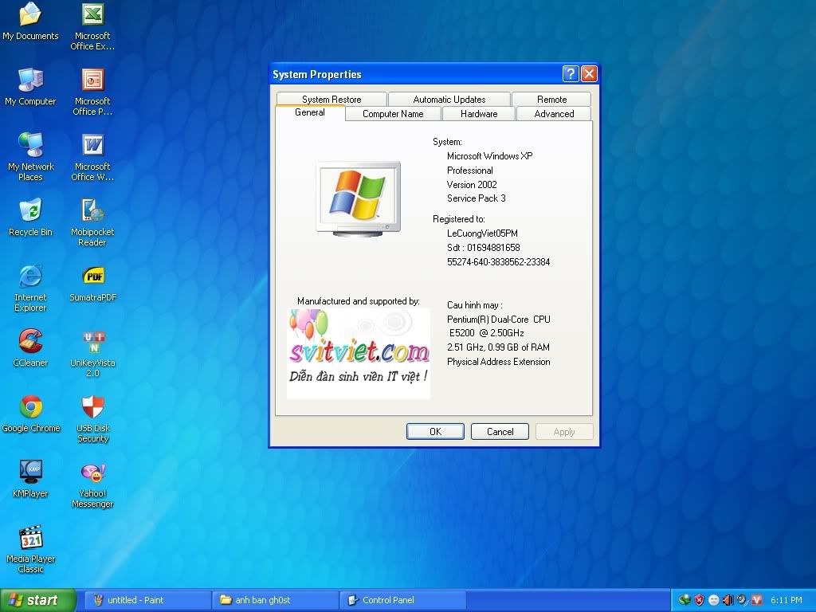Click the text Microsoft Windows XP
This screenshot has height=612, width=816.
[490, 156]
